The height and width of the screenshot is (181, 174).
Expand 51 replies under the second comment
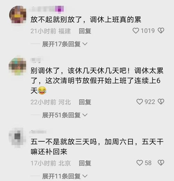pyautogui.click(x=65, y=115)
